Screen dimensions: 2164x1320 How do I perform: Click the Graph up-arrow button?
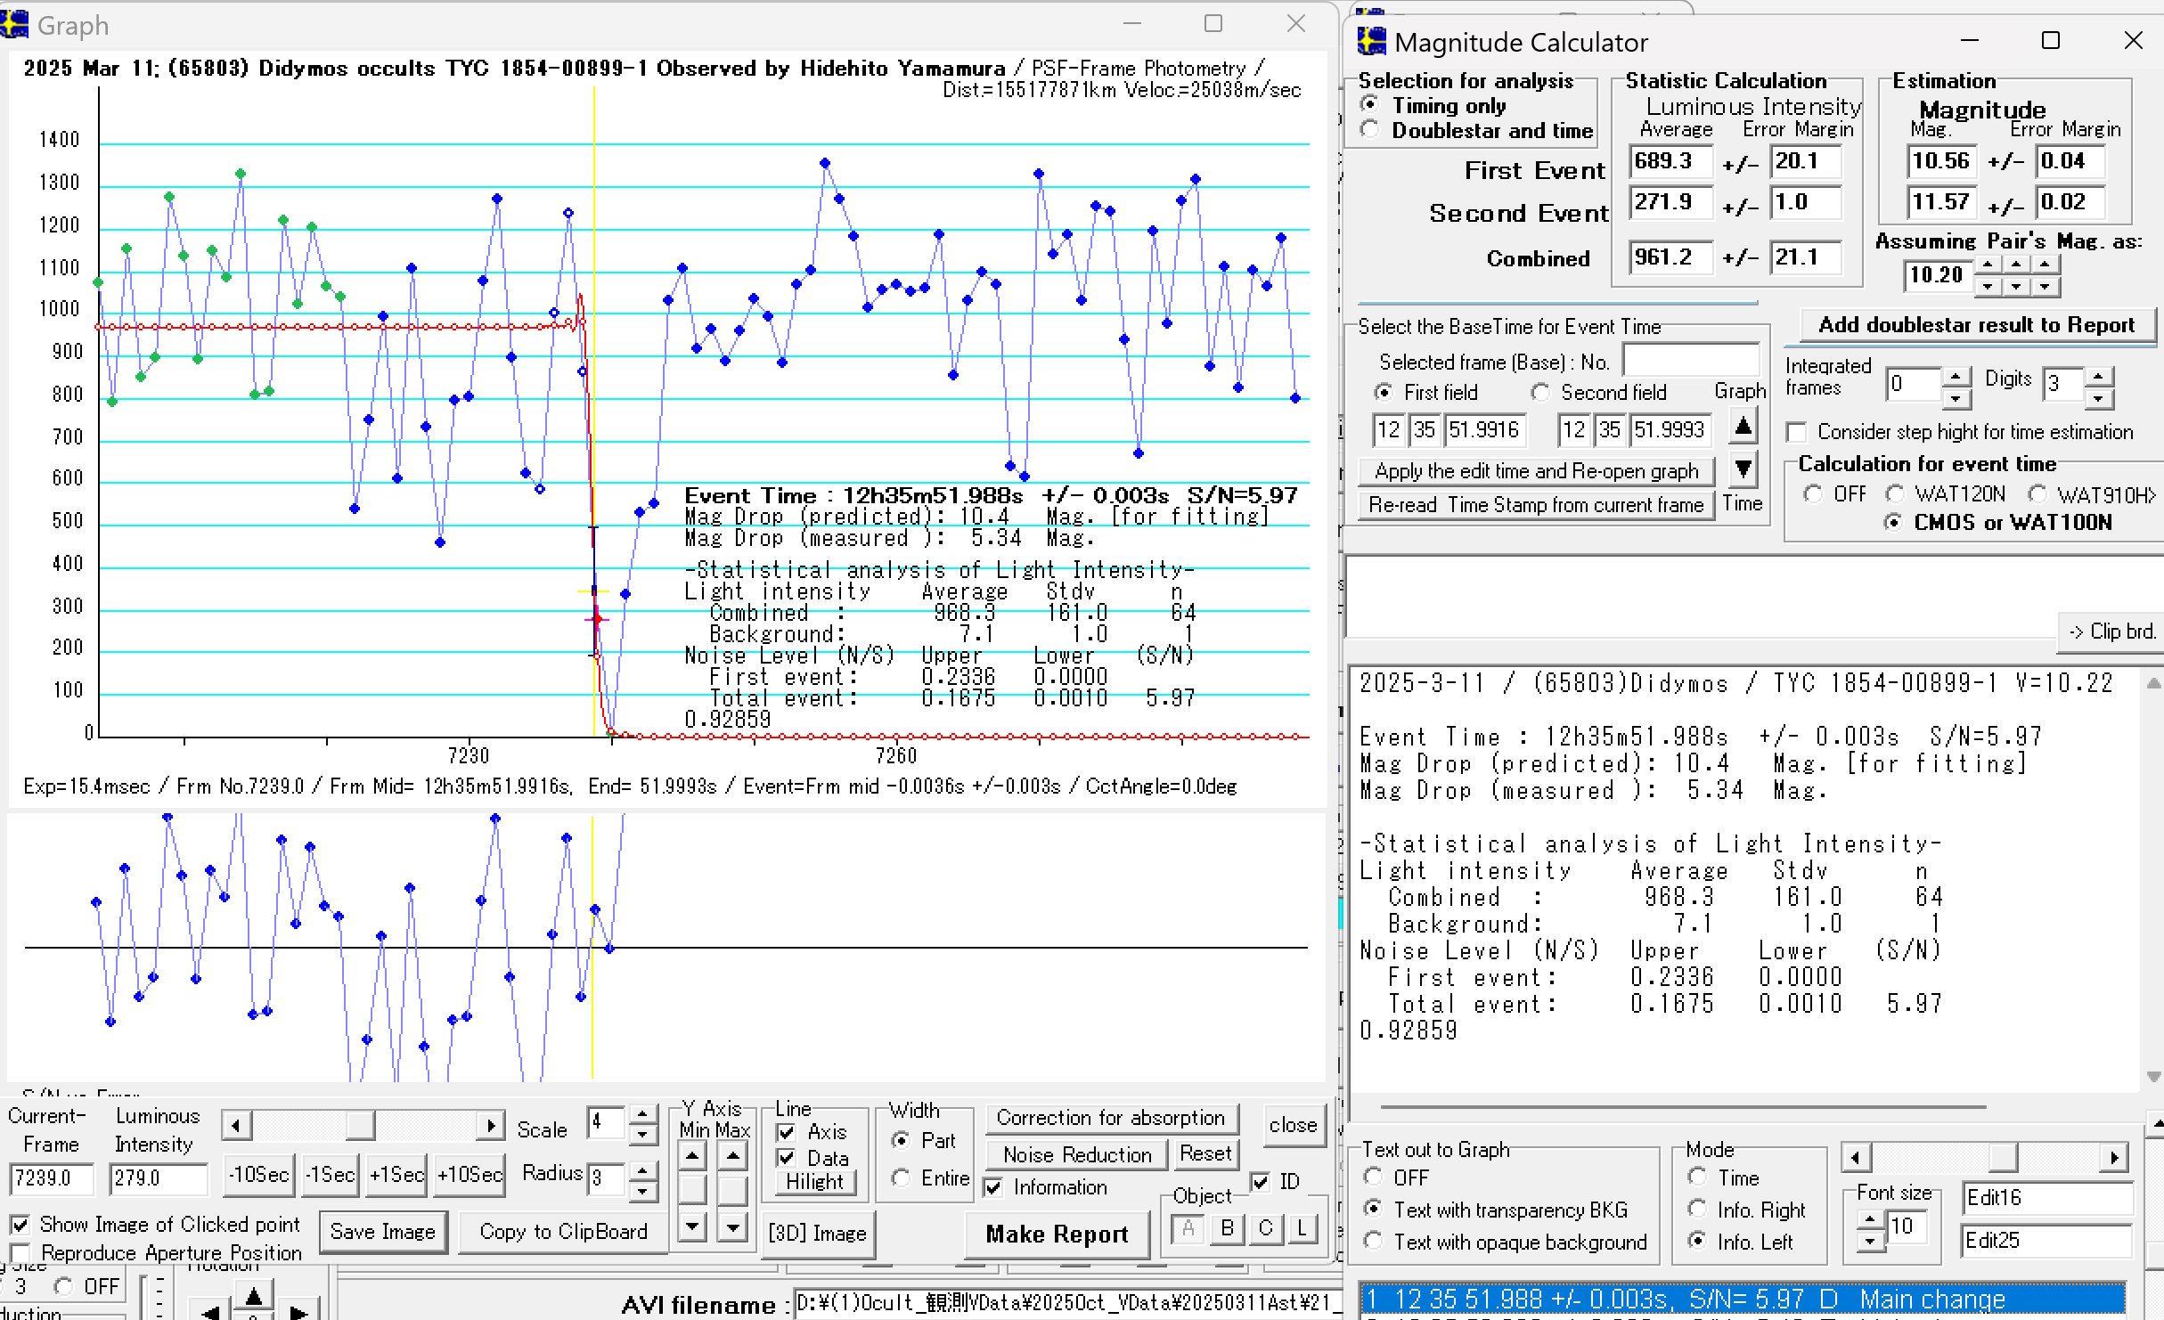(x=1743, y=427)
